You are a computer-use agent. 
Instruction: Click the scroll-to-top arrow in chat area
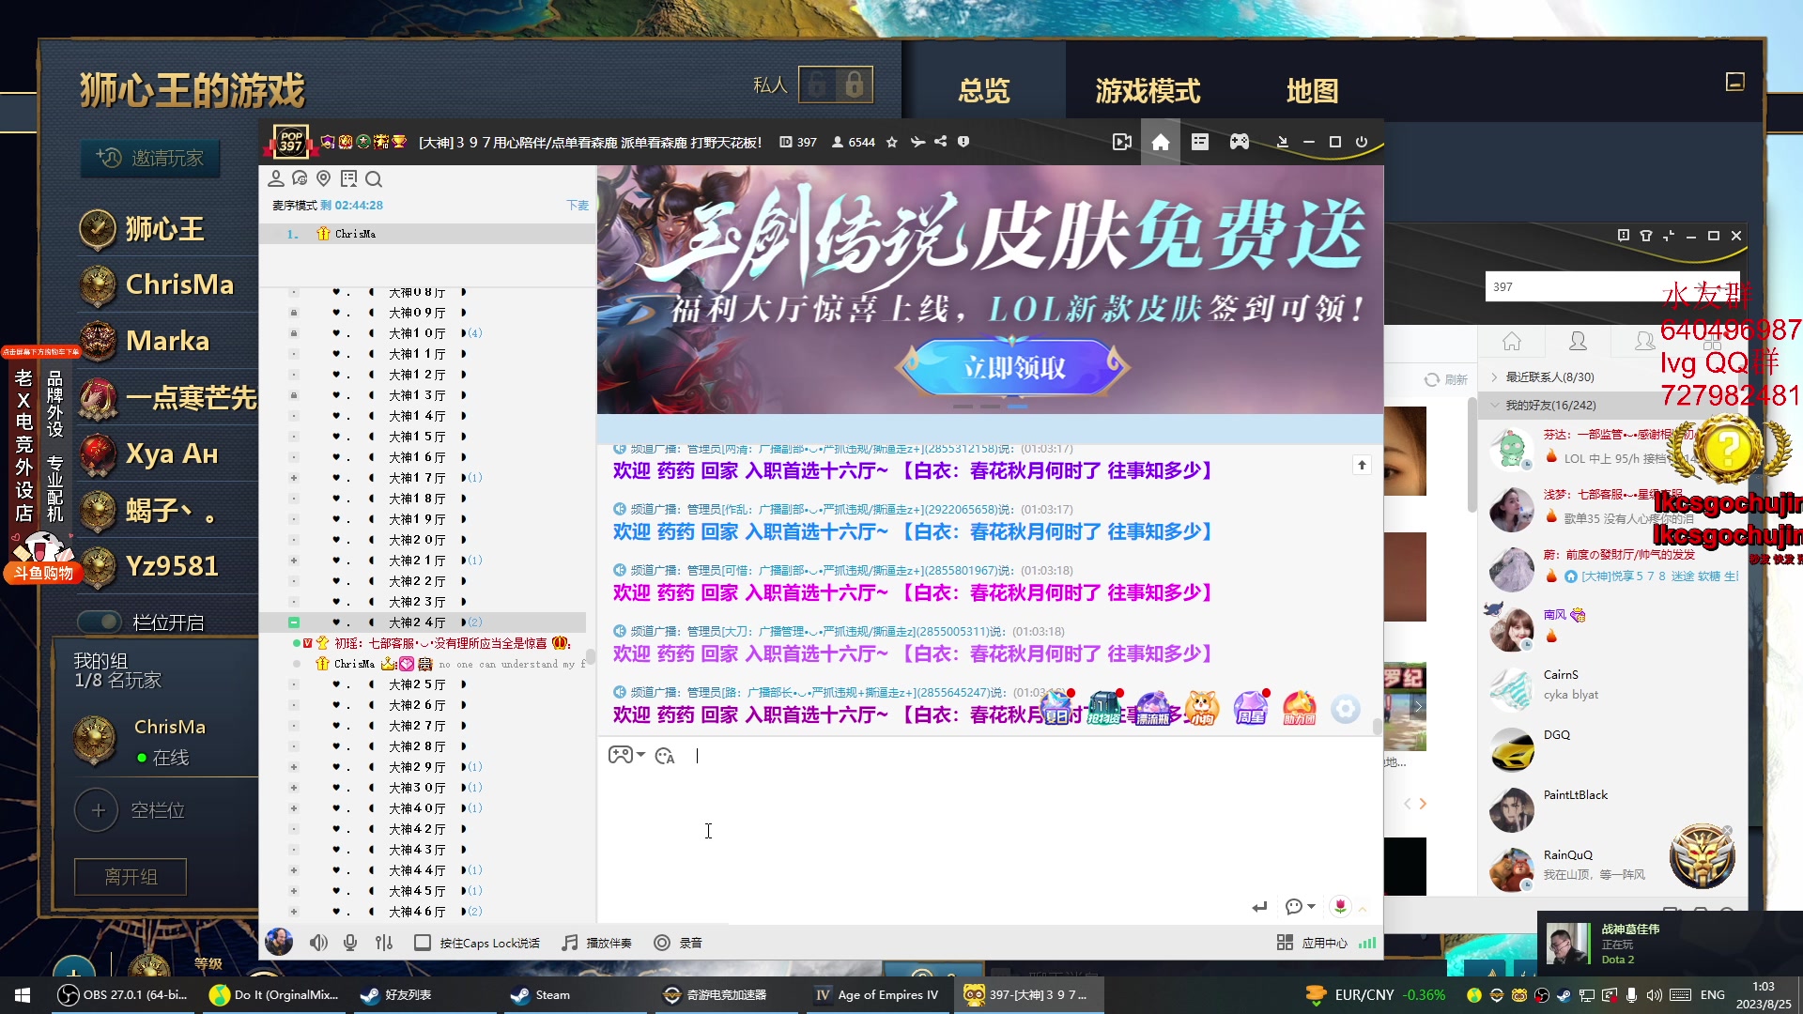pos(1362,465)
